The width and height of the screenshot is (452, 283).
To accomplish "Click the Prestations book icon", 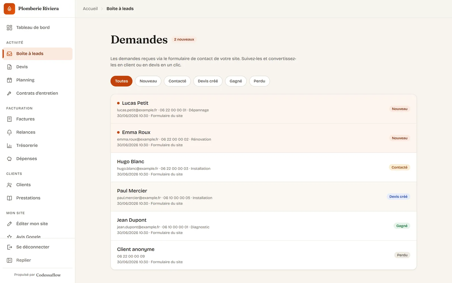I will pos(9,198).
